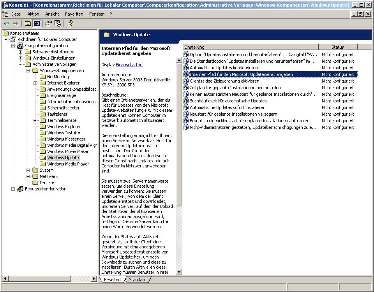Click the Back arrow in the toolbar
This screenshot has height=292, width=374.
[7, 23]
